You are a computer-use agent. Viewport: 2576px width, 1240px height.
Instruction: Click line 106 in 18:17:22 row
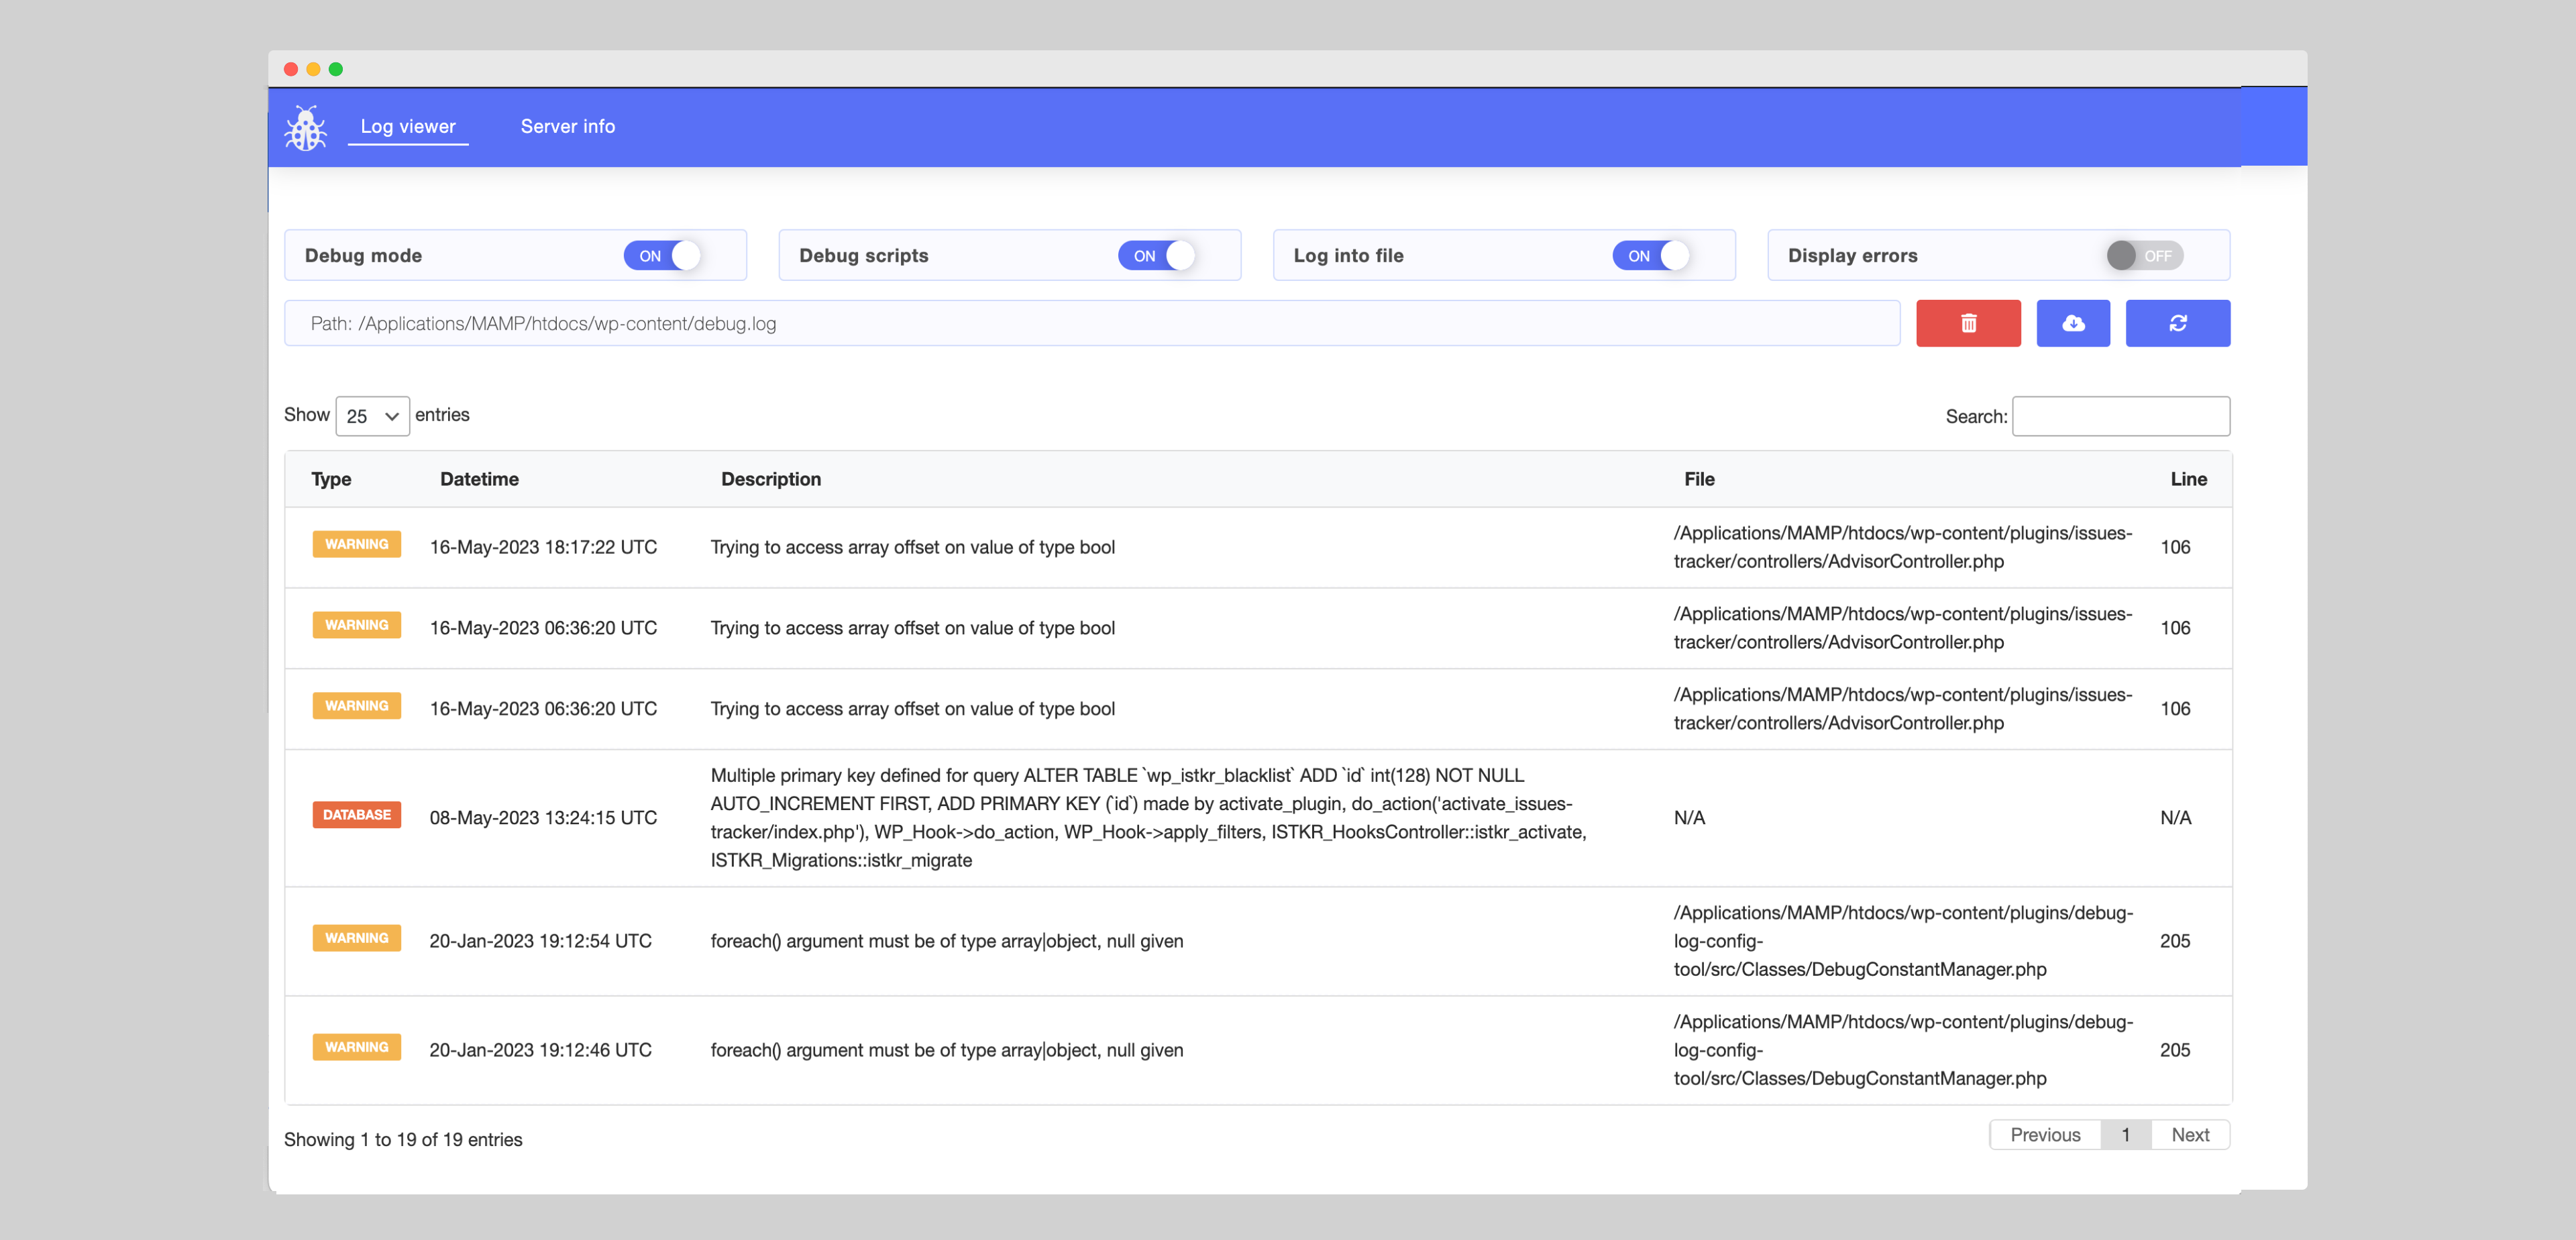[x=2175, y=547]
